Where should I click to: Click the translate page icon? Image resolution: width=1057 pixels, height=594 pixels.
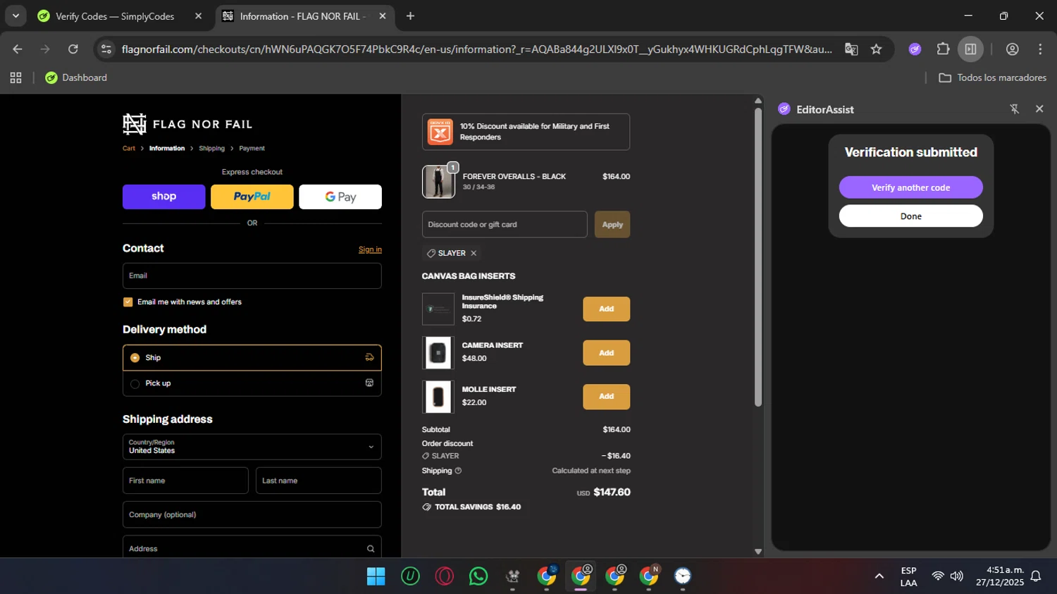tap(851, 49)
